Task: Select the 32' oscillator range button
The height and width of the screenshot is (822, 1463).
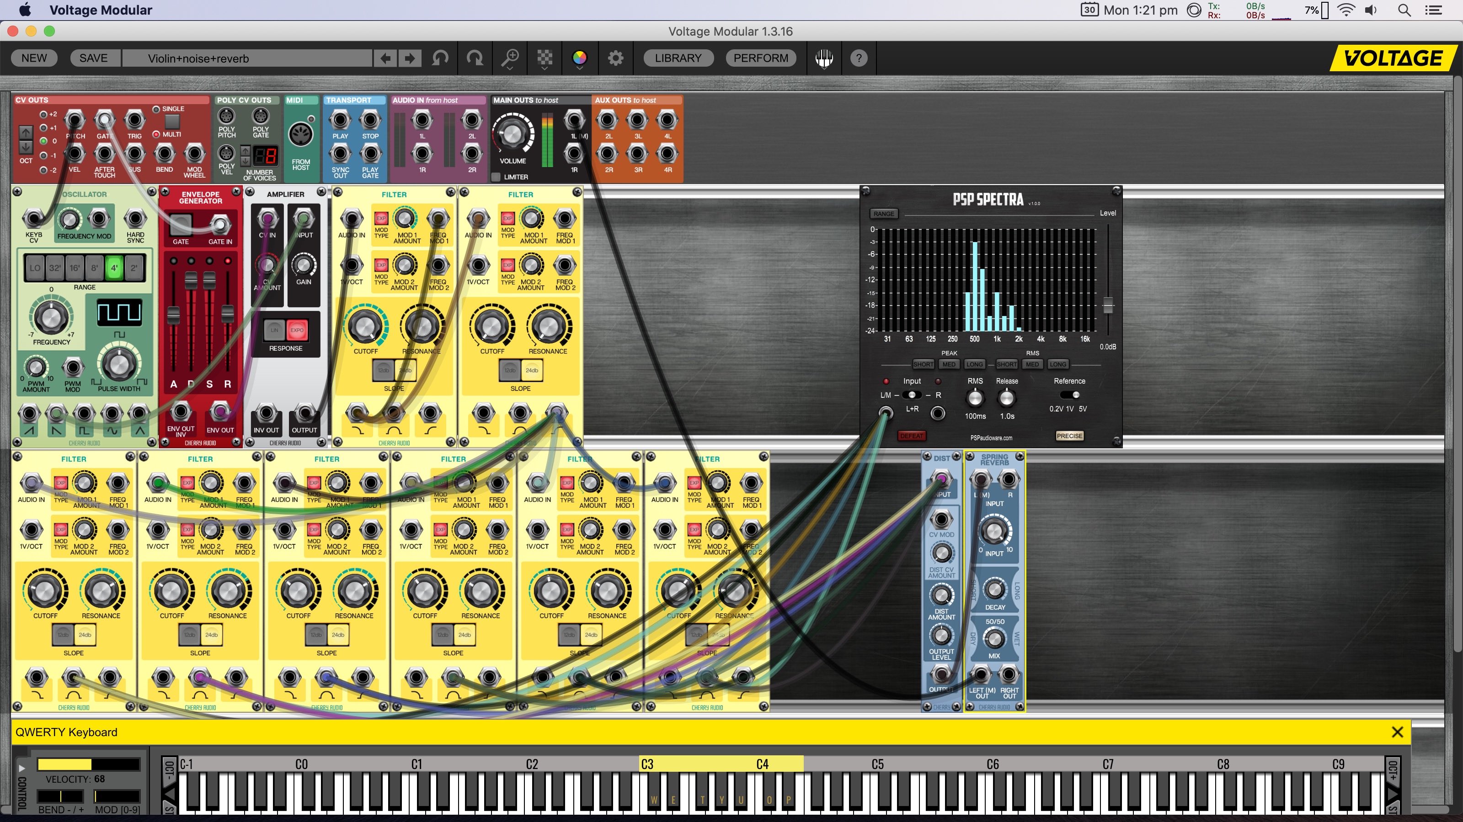Action: point(54,268)
